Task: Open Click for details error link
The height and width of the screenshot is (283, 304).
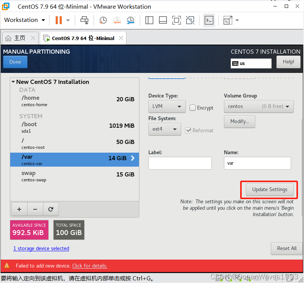Action: pos(90,266)
